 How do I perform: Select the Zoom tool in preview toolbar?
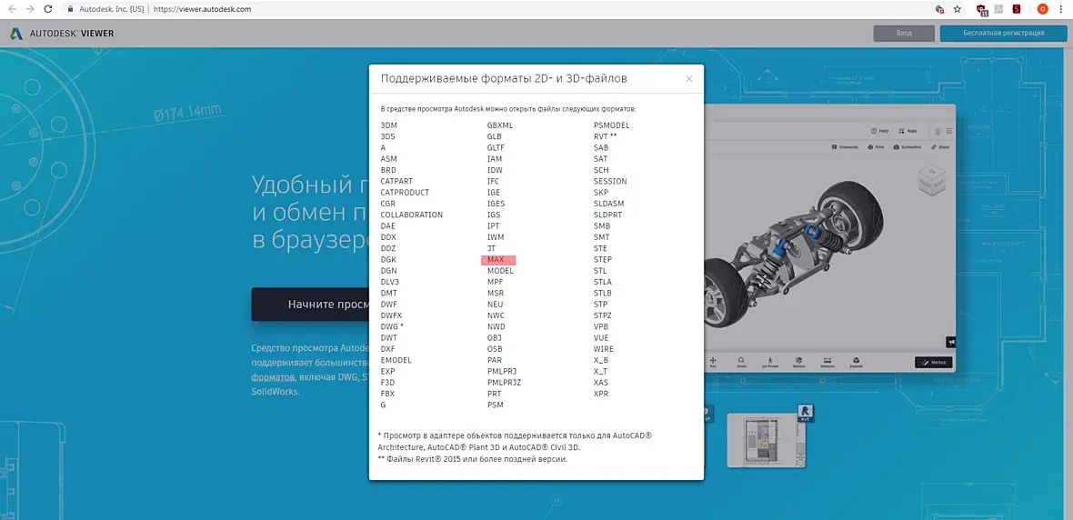(742, 362)
